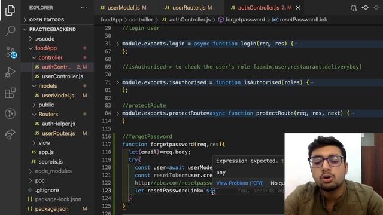Image resolution: width=383 pixels, height=215 pixels.
Task: Open authController.js in file tree
Action: click(57, 67)
